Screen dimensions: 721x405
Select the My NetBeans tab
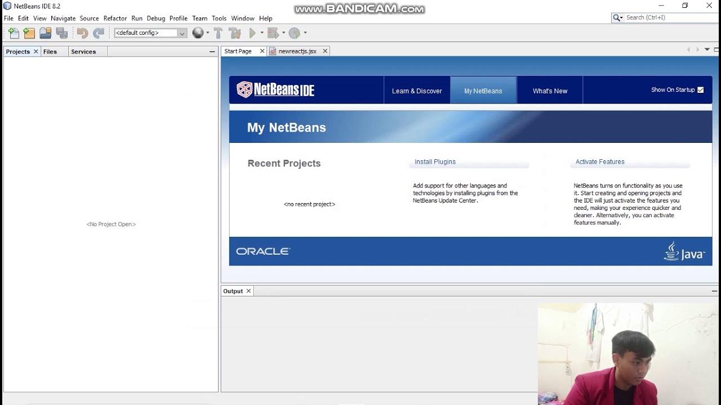483,91
